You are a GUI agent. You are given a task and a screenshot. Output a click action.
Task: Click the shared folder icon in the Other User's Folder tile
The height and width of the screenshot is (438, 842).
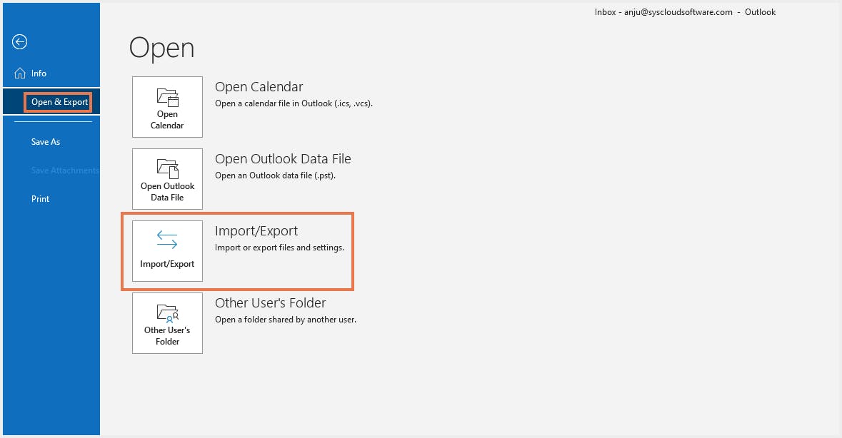coord(167,312)
